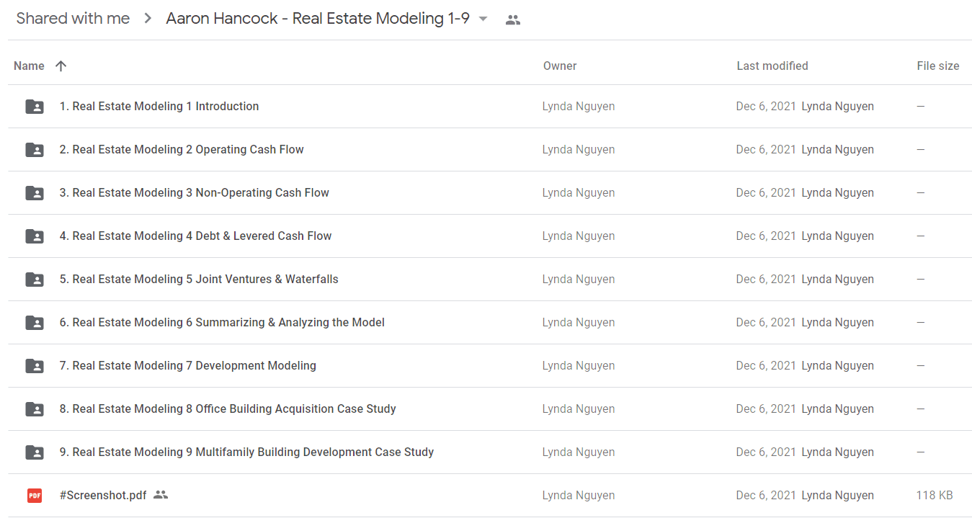
Task: Click the Aaron Hancock - Real Estate Modeling 1-9 breadcrumb
Action: [x=318, y=19]
